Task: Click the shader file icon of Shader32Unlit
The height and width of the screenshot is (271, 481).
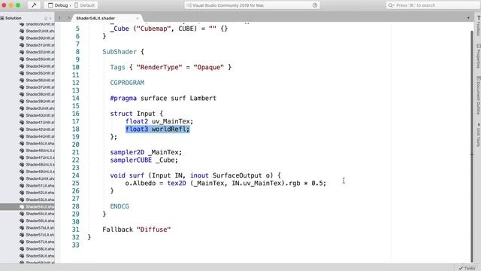Action: [x=22, y=52]
